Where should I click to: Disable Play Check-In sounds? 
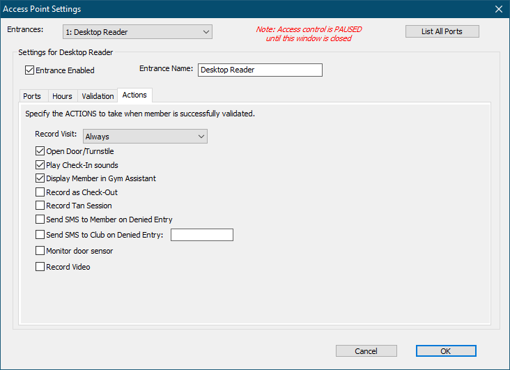(40, 165)
